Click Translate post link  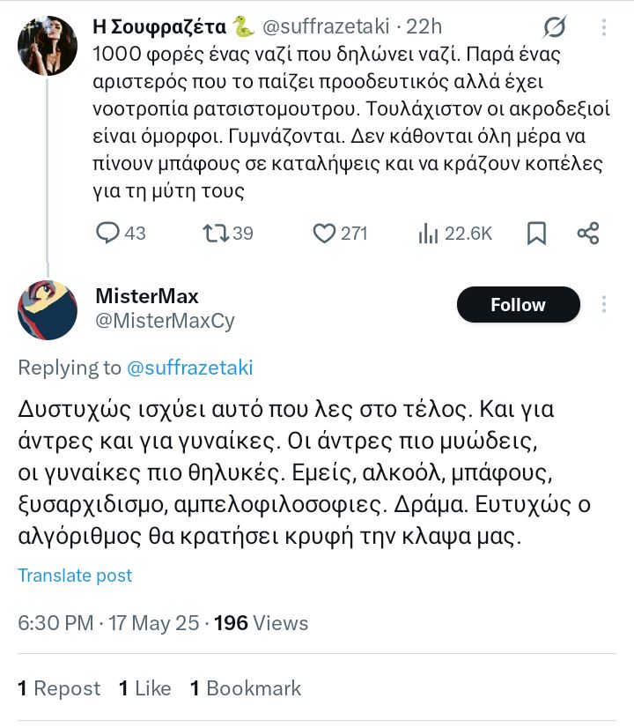[x=75, y=576]
